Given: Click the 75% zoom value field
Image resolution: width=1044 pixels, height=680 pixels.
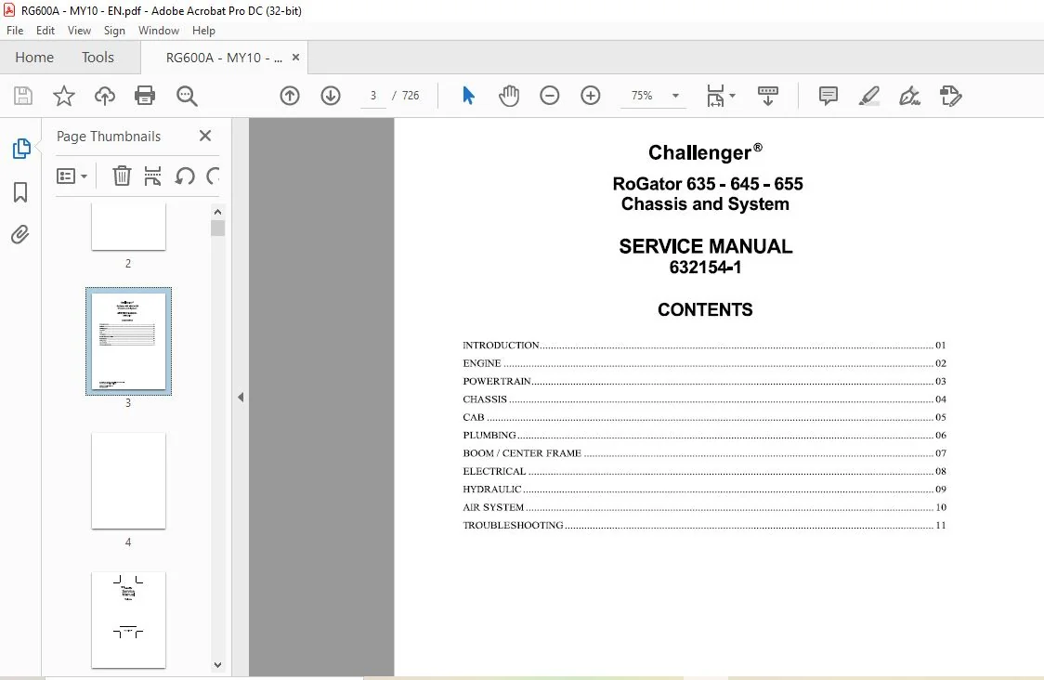Looking at the screenshot, I should coord(642,96).
